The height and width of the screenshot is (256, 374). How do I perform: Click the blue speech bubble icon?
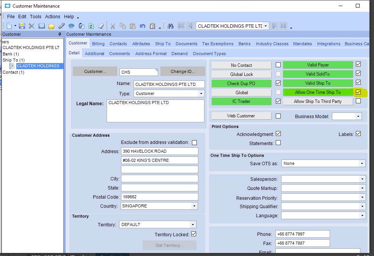pyautogui.click(x=71, y=26)
